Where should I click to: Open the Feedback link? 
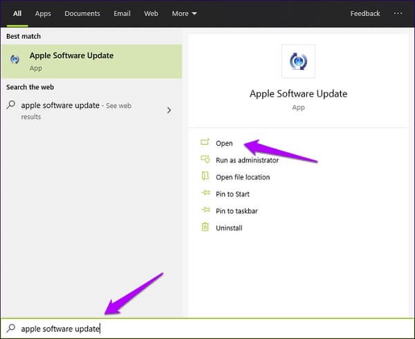(x=365, y=14)
